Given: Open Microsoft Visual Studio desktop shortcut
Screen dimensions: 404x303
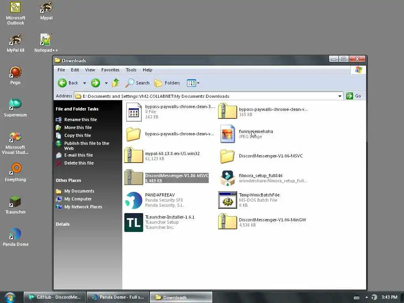Looking at the screenshot, I should (x=15, y=143).
